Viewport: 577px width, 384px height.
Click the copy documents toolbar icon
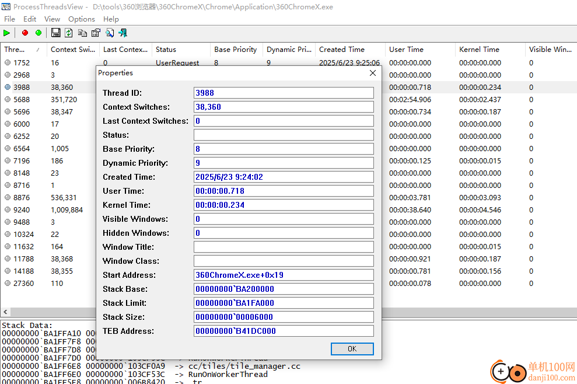click(82, 33)
